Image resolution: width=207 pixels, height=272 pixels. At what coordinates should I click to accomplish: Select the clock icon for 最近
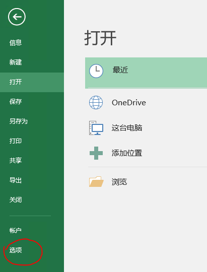96,71
